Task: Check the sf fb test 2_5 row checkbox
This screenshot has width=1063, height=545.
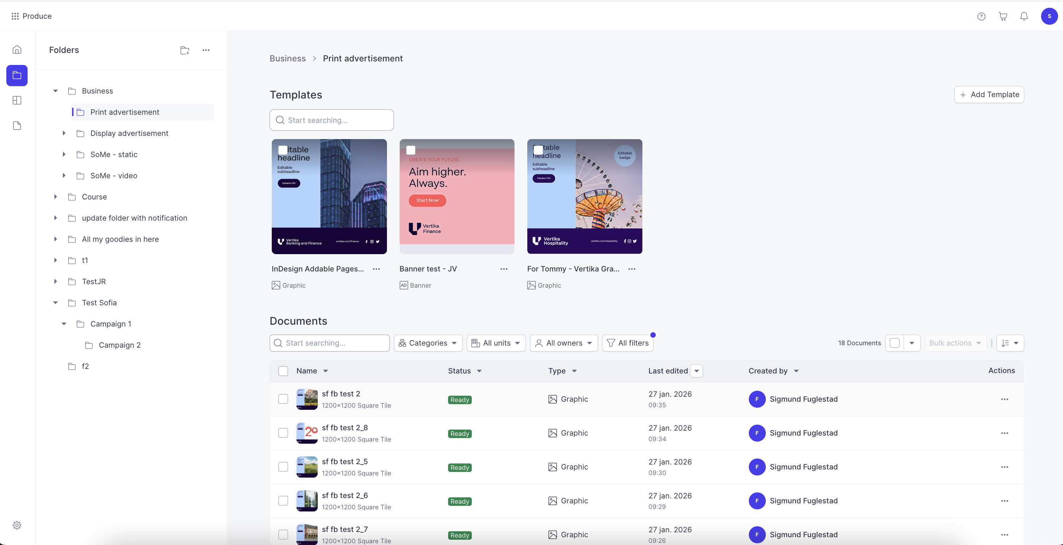Action: pyautogui.click(x=283, y=467)
